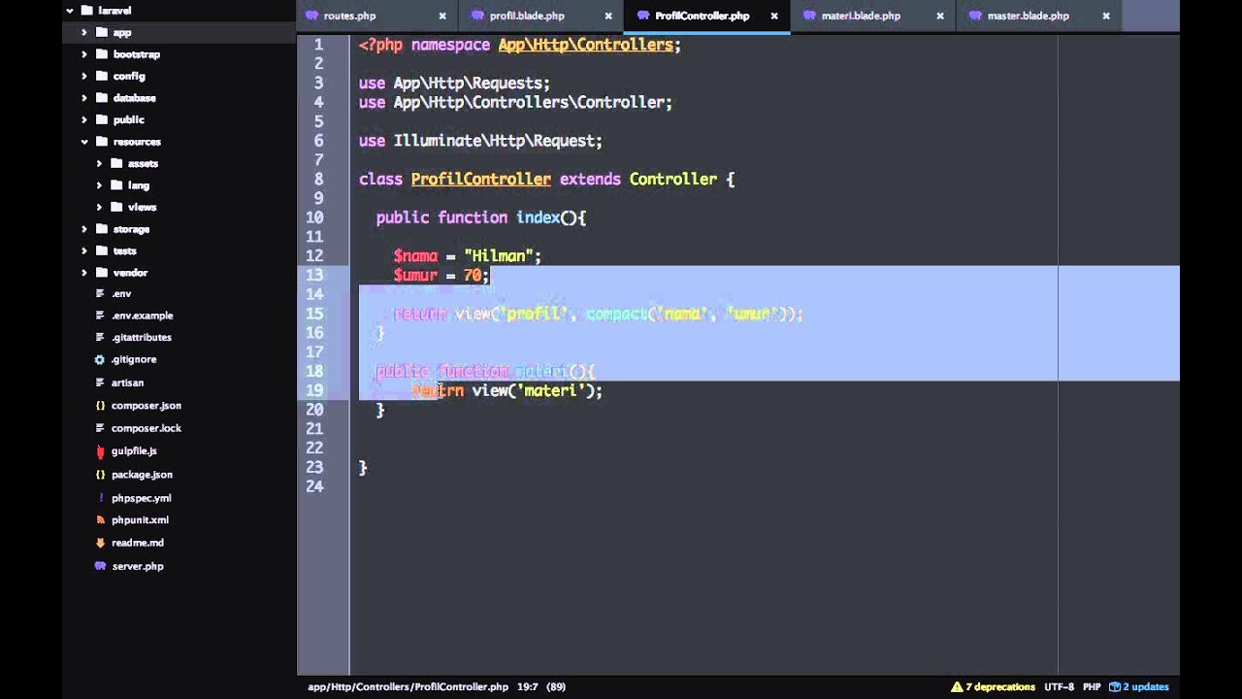Collapse the resources folder arrow
The image size is (1242, 699).
point(84,142)
